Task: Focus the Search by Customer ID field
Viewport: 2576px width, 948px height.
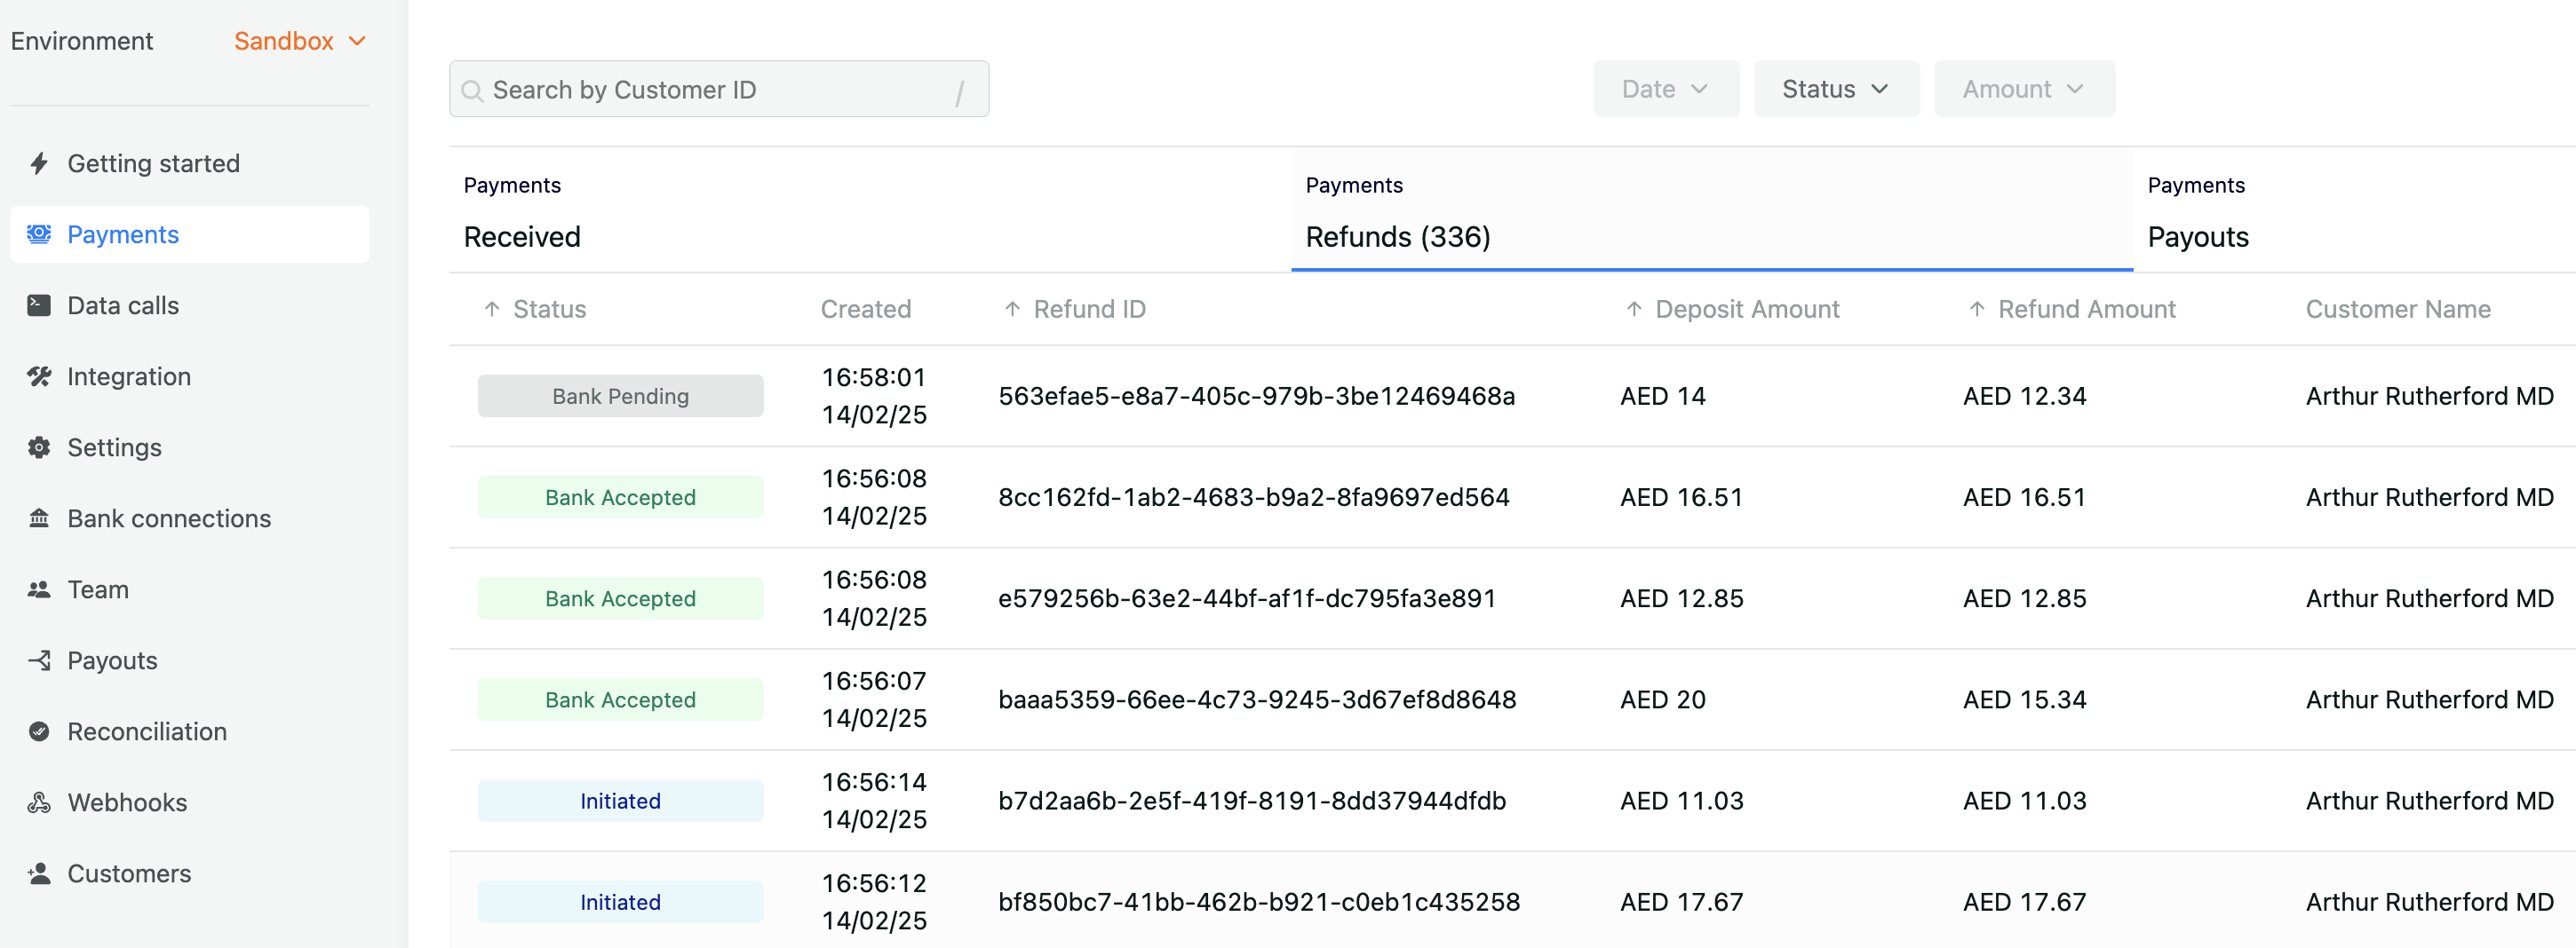Action: 719,89
